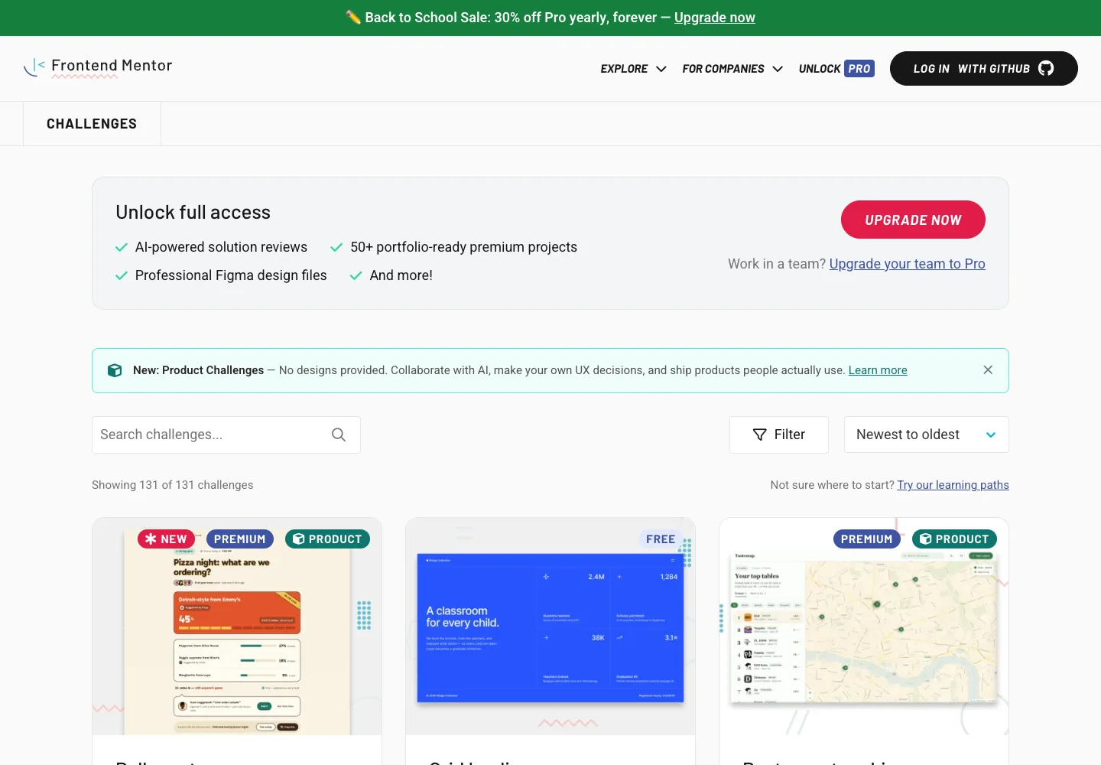The width and height of the screenshot is (1101, 765).
Task: Click the Upgrade Now button
Action: (x=913, y=220)
